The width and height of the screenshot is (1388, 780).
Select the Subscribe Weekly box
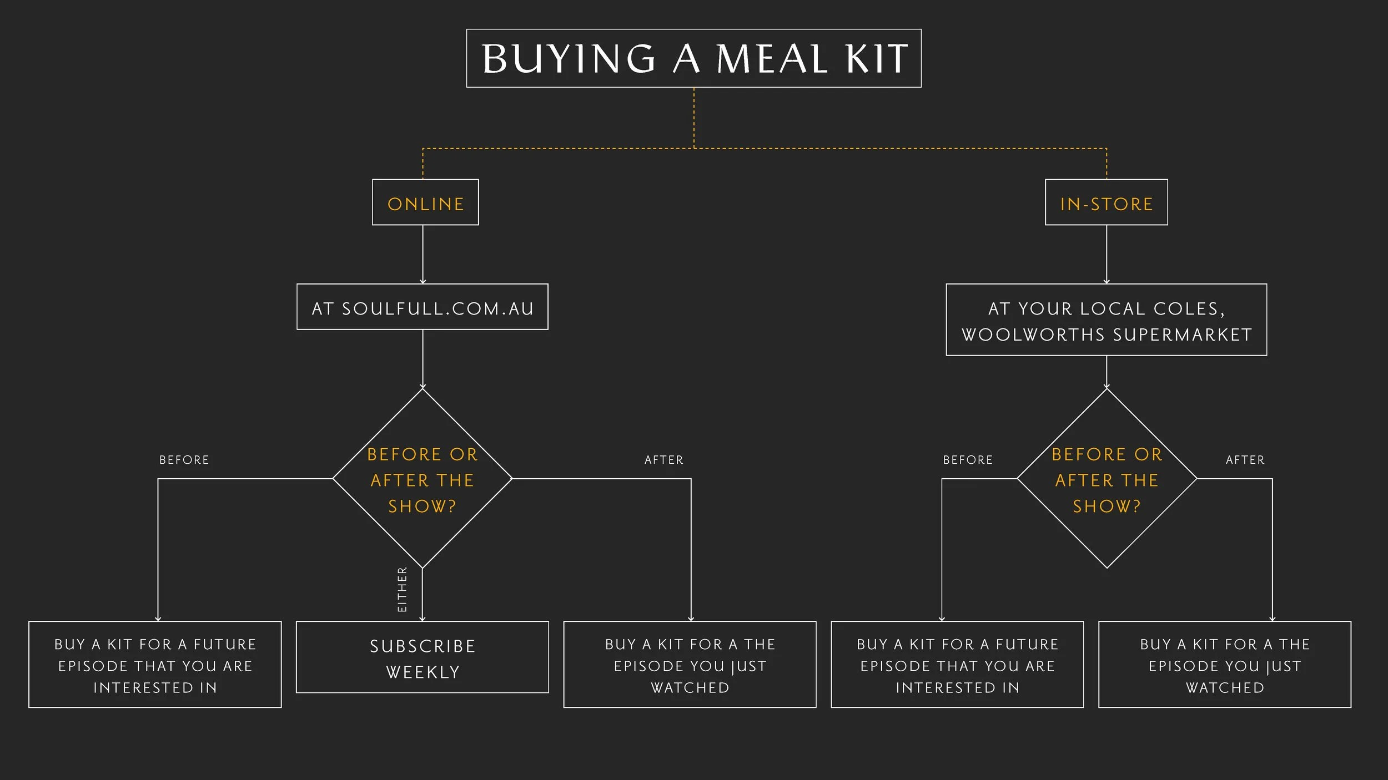(x=423, y=657)
